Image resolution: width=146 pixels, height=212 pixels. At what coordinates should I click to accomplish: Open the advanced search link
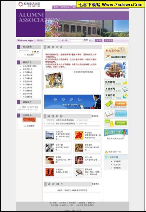(x=29, y=55)
